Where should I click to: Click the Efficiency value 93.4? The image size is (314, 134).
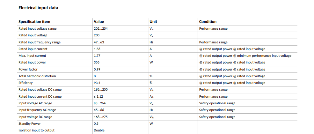click(x=97, y=83)
